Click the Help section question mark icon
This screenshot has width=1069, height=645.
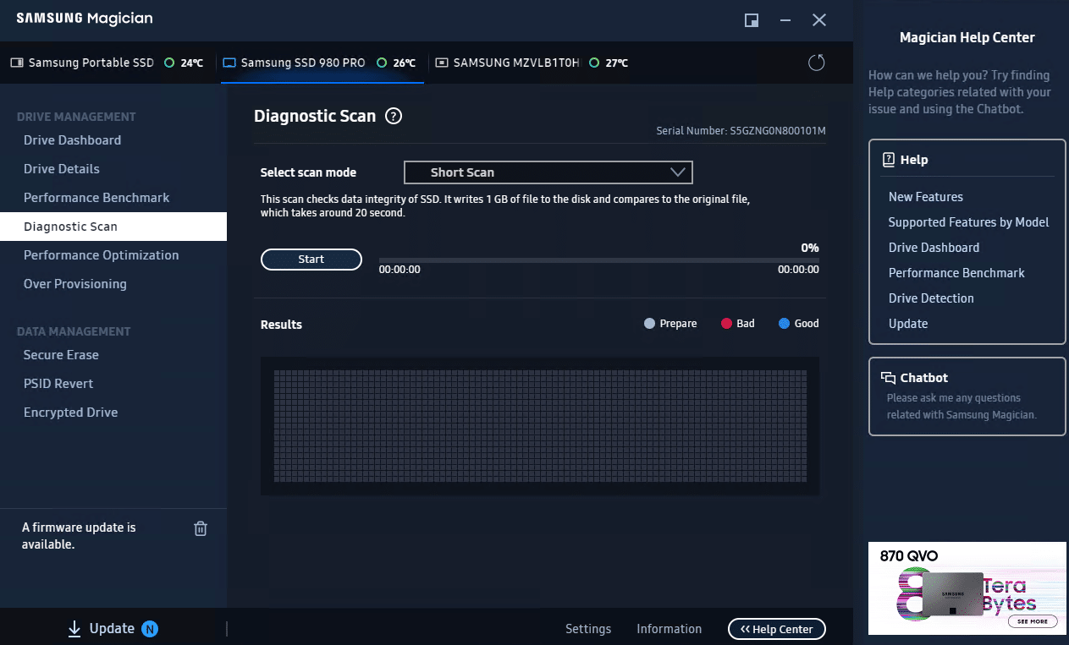tap(889, 160)
